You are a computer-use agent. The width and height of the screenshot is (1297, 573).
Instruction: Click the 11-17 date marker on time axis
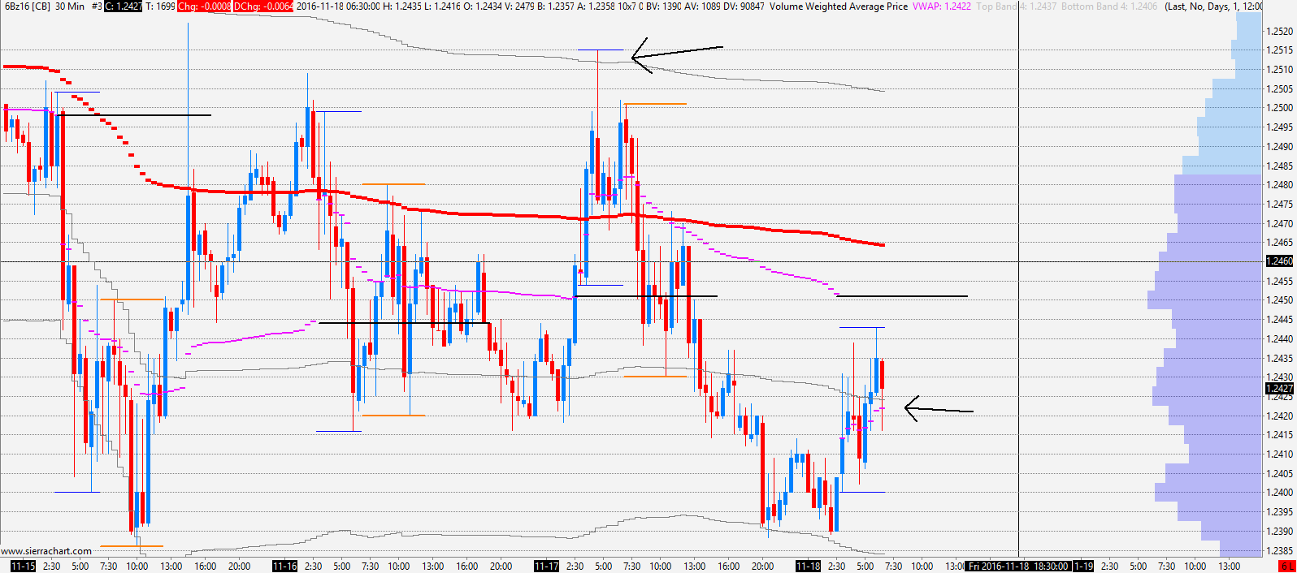click(x=546, y=567)
